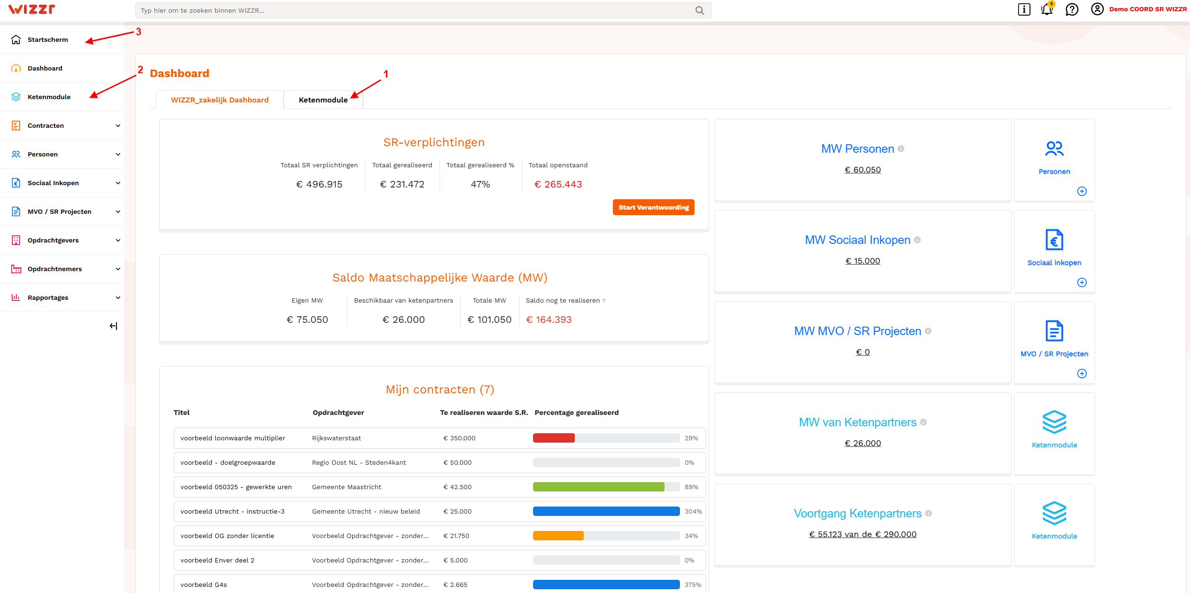Click red 29% progress bar

point(554,438)
